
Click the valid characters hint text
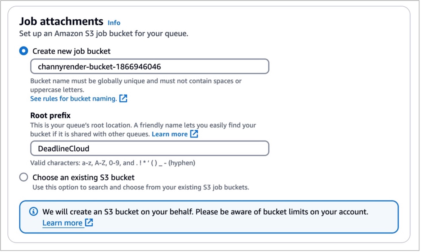(113, 163)
